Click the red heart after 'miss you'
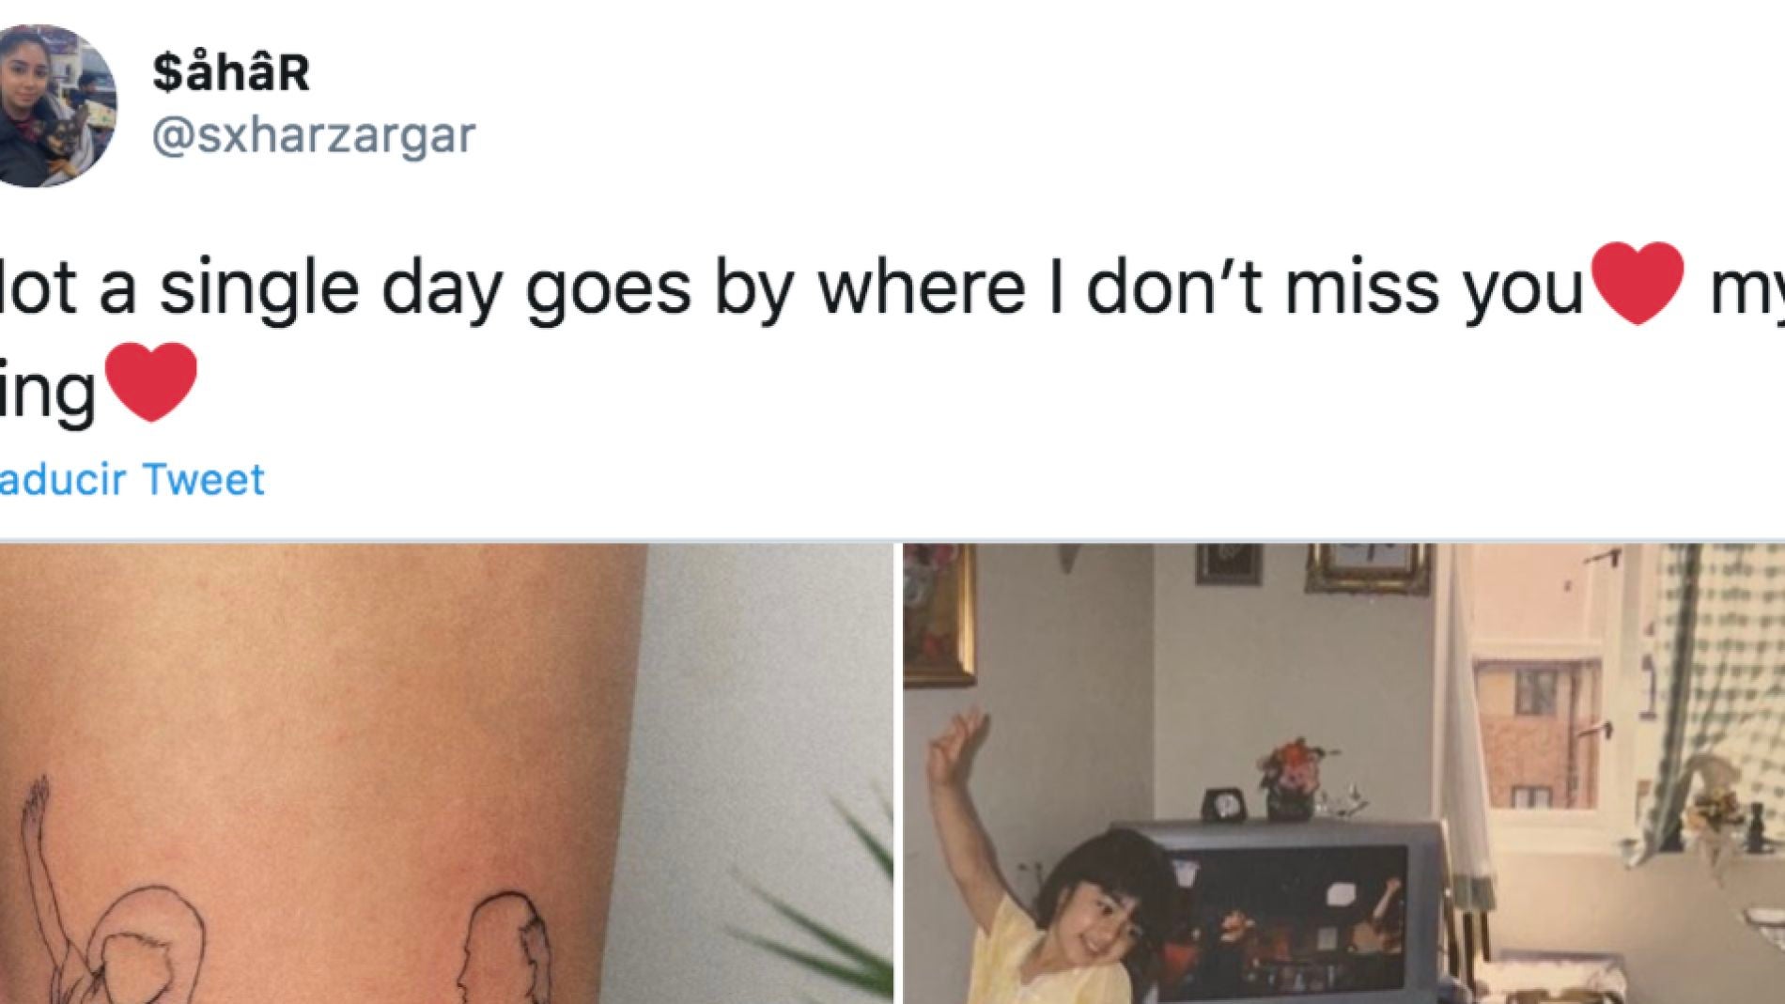The width and height of the screenshot is (1785, 1004). coord(1640,283)
